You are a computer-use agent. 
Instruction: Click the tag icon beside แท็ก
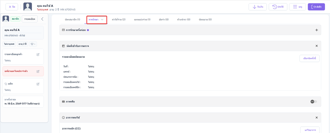point(6,84)
